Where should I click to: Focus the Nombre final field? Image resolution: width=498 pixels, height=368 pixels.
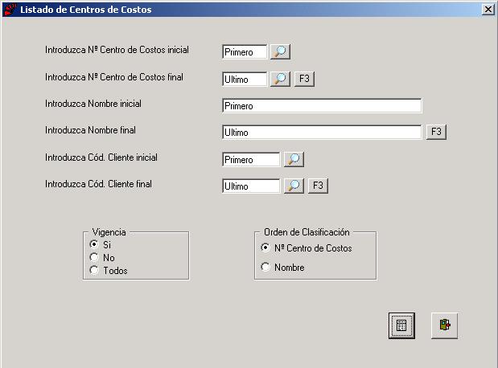pos(322,133)
